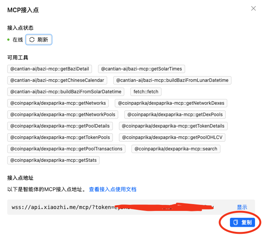Close the MCP接入点 dialog
263x249 pixels.
(x=253, y=8)
